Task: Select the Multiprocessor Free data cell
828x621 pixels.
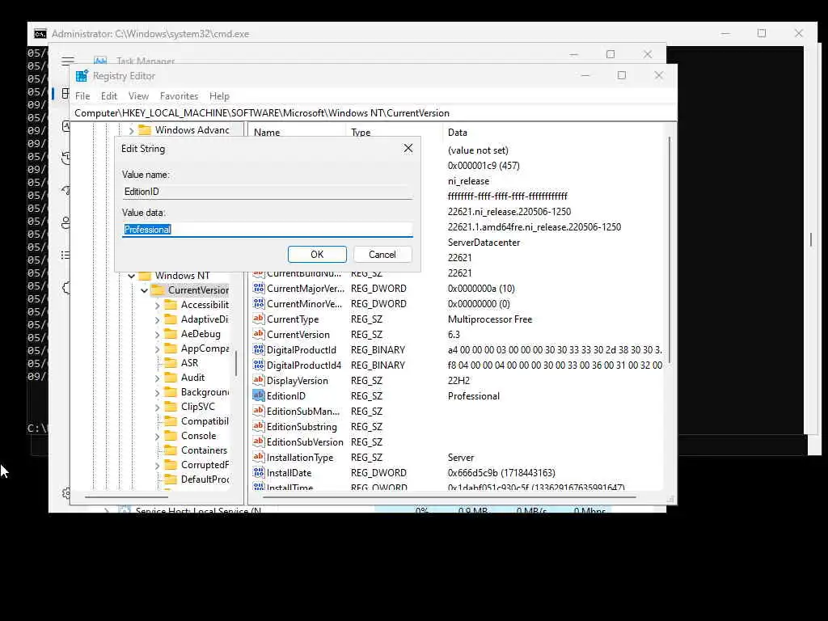Action: click(489, 319)
